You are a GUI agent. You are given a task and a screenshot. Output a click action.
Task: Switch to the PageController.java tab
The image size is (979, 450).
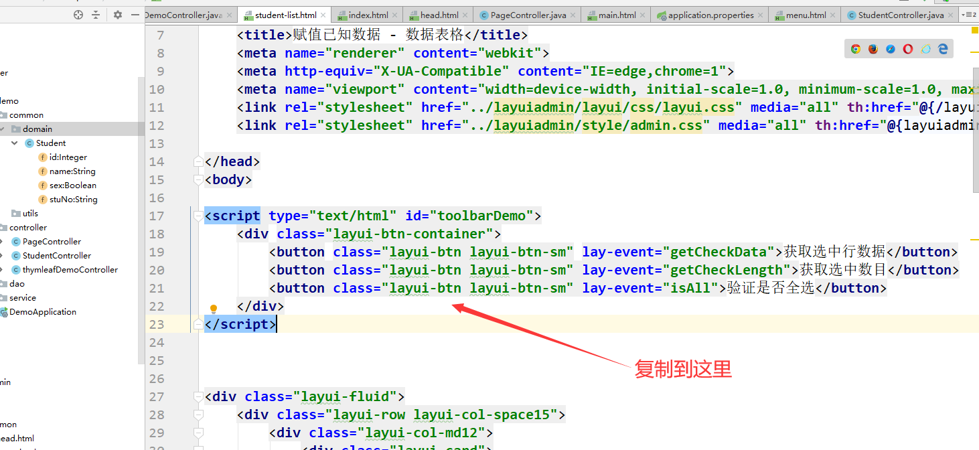click(x=527, y=15)
